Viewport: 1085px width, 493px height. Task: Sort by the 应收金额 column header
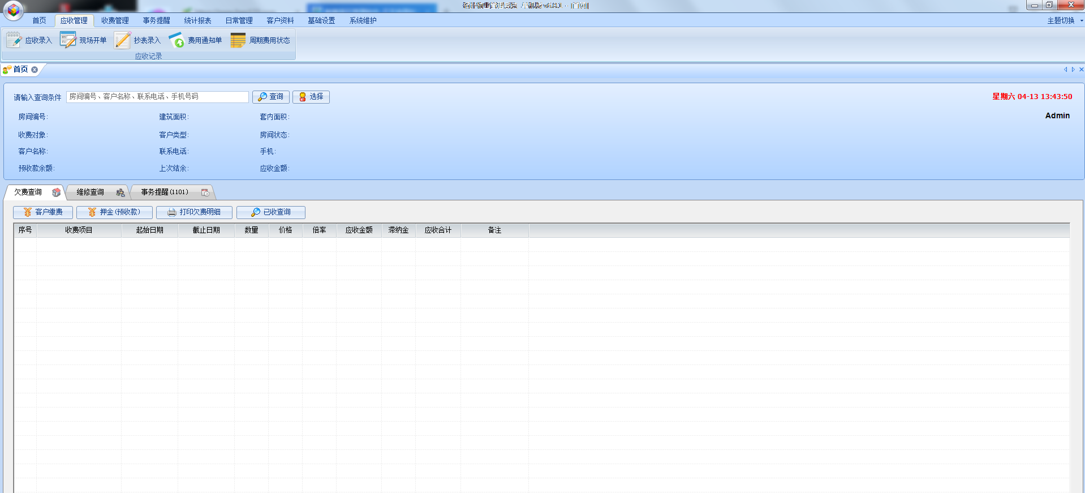coord(359,230)
